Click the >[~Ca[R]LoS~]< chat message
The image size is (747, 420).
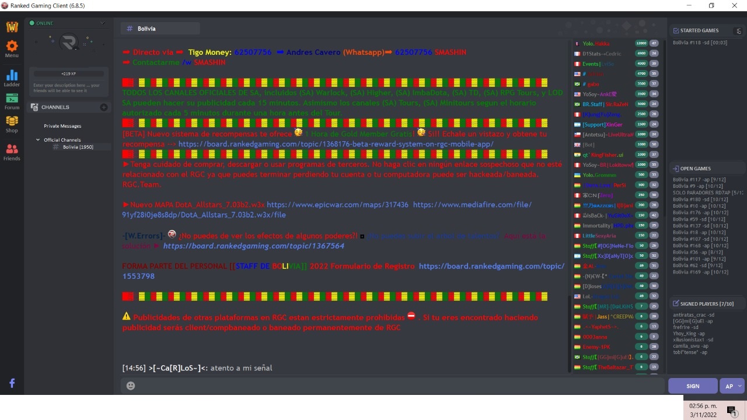pyautogui.click(x=197, y=368)
